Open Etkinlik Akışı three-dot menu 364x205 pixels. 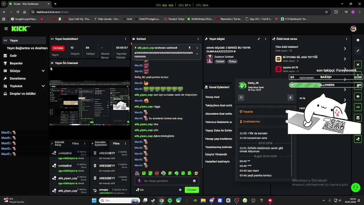[x=84, y=143]
